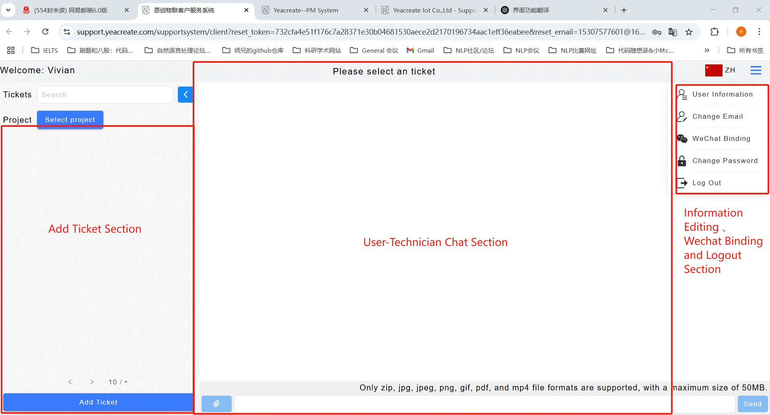
Task: Go to next page of tickets
Action: point(92,382)
